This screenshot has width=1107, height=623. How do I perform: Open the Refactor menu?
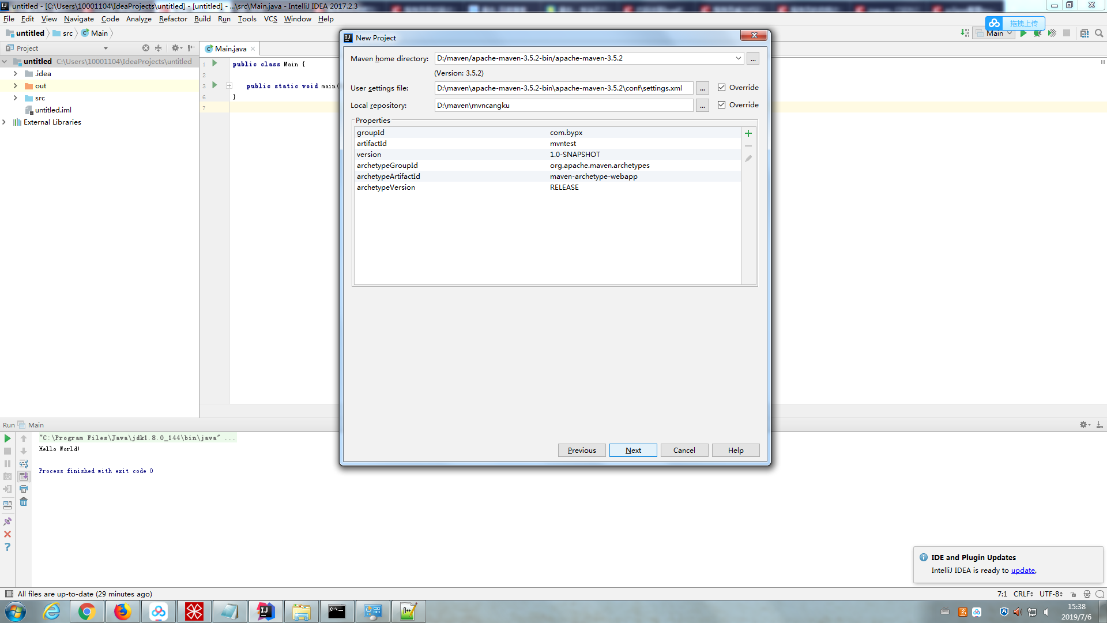click(x=173, y=19)
